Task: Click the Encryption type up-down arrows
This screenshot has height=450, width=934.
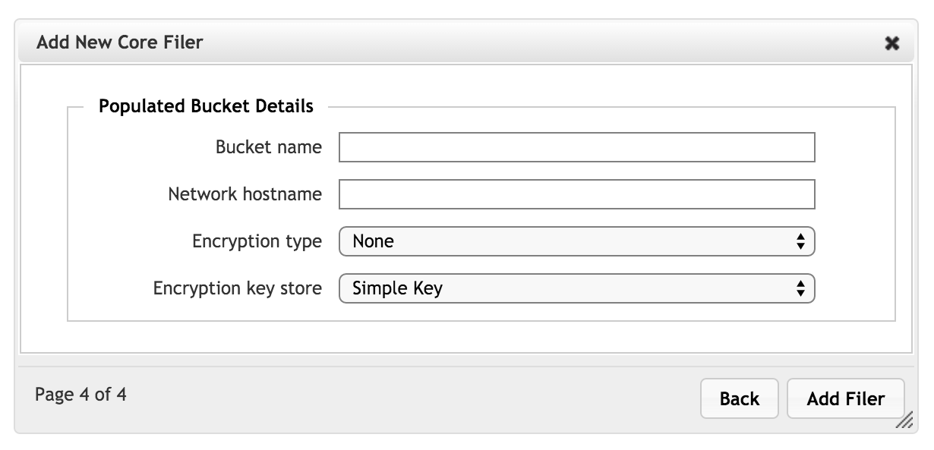Action: click(x=800, y=242)
